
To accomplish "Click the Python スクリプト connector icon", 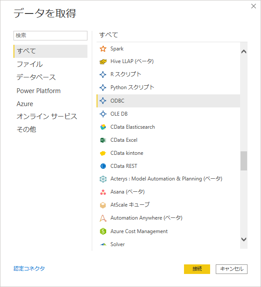I will click(x=103, y=87).
